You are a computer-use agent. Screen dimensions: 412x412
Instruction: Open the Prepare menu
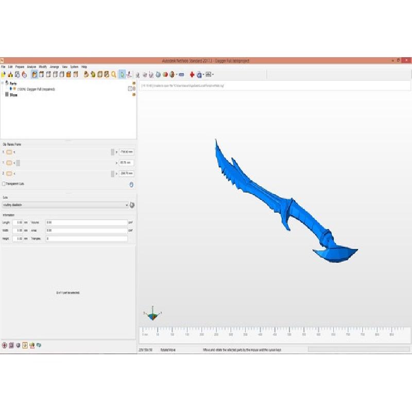coord(20,67)
